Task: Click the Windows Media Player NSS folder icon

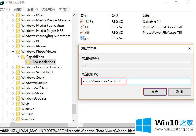Action: tap(18, 31)
